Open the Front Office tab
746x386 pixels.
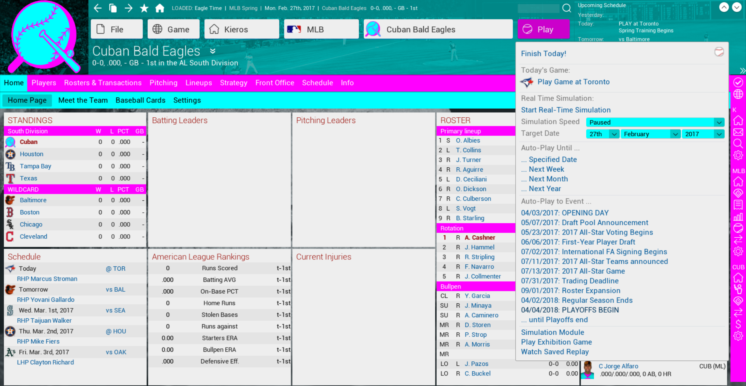[275, 83]
